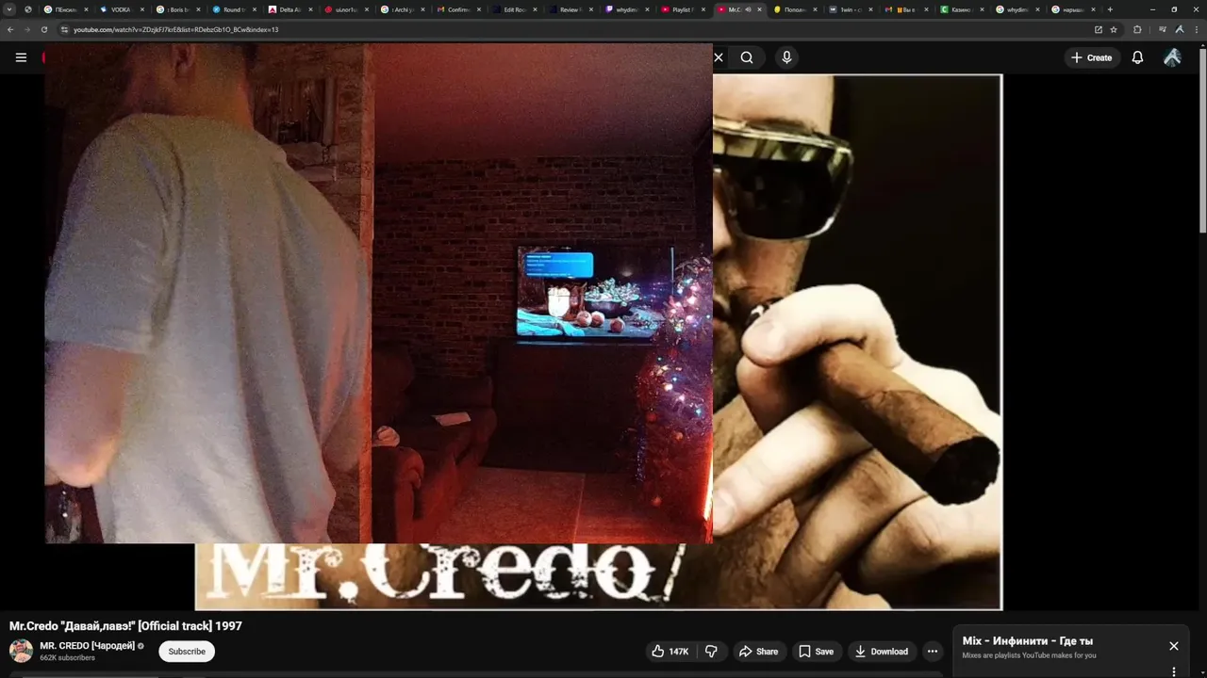Click the video title text
The image size is (1207, 678).
click(x=125, y=626)
